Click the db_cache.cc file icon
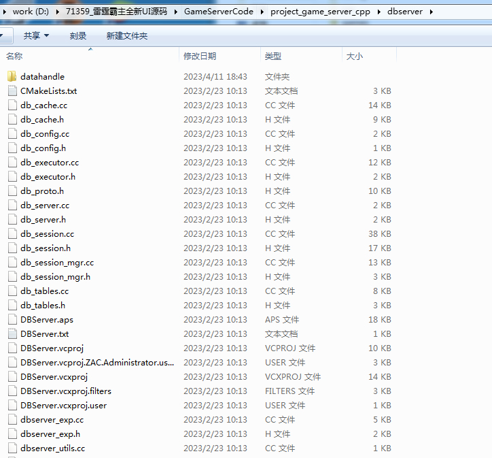Image resolution: width=492 pixels, height=458 pixels. coord(12,105)
